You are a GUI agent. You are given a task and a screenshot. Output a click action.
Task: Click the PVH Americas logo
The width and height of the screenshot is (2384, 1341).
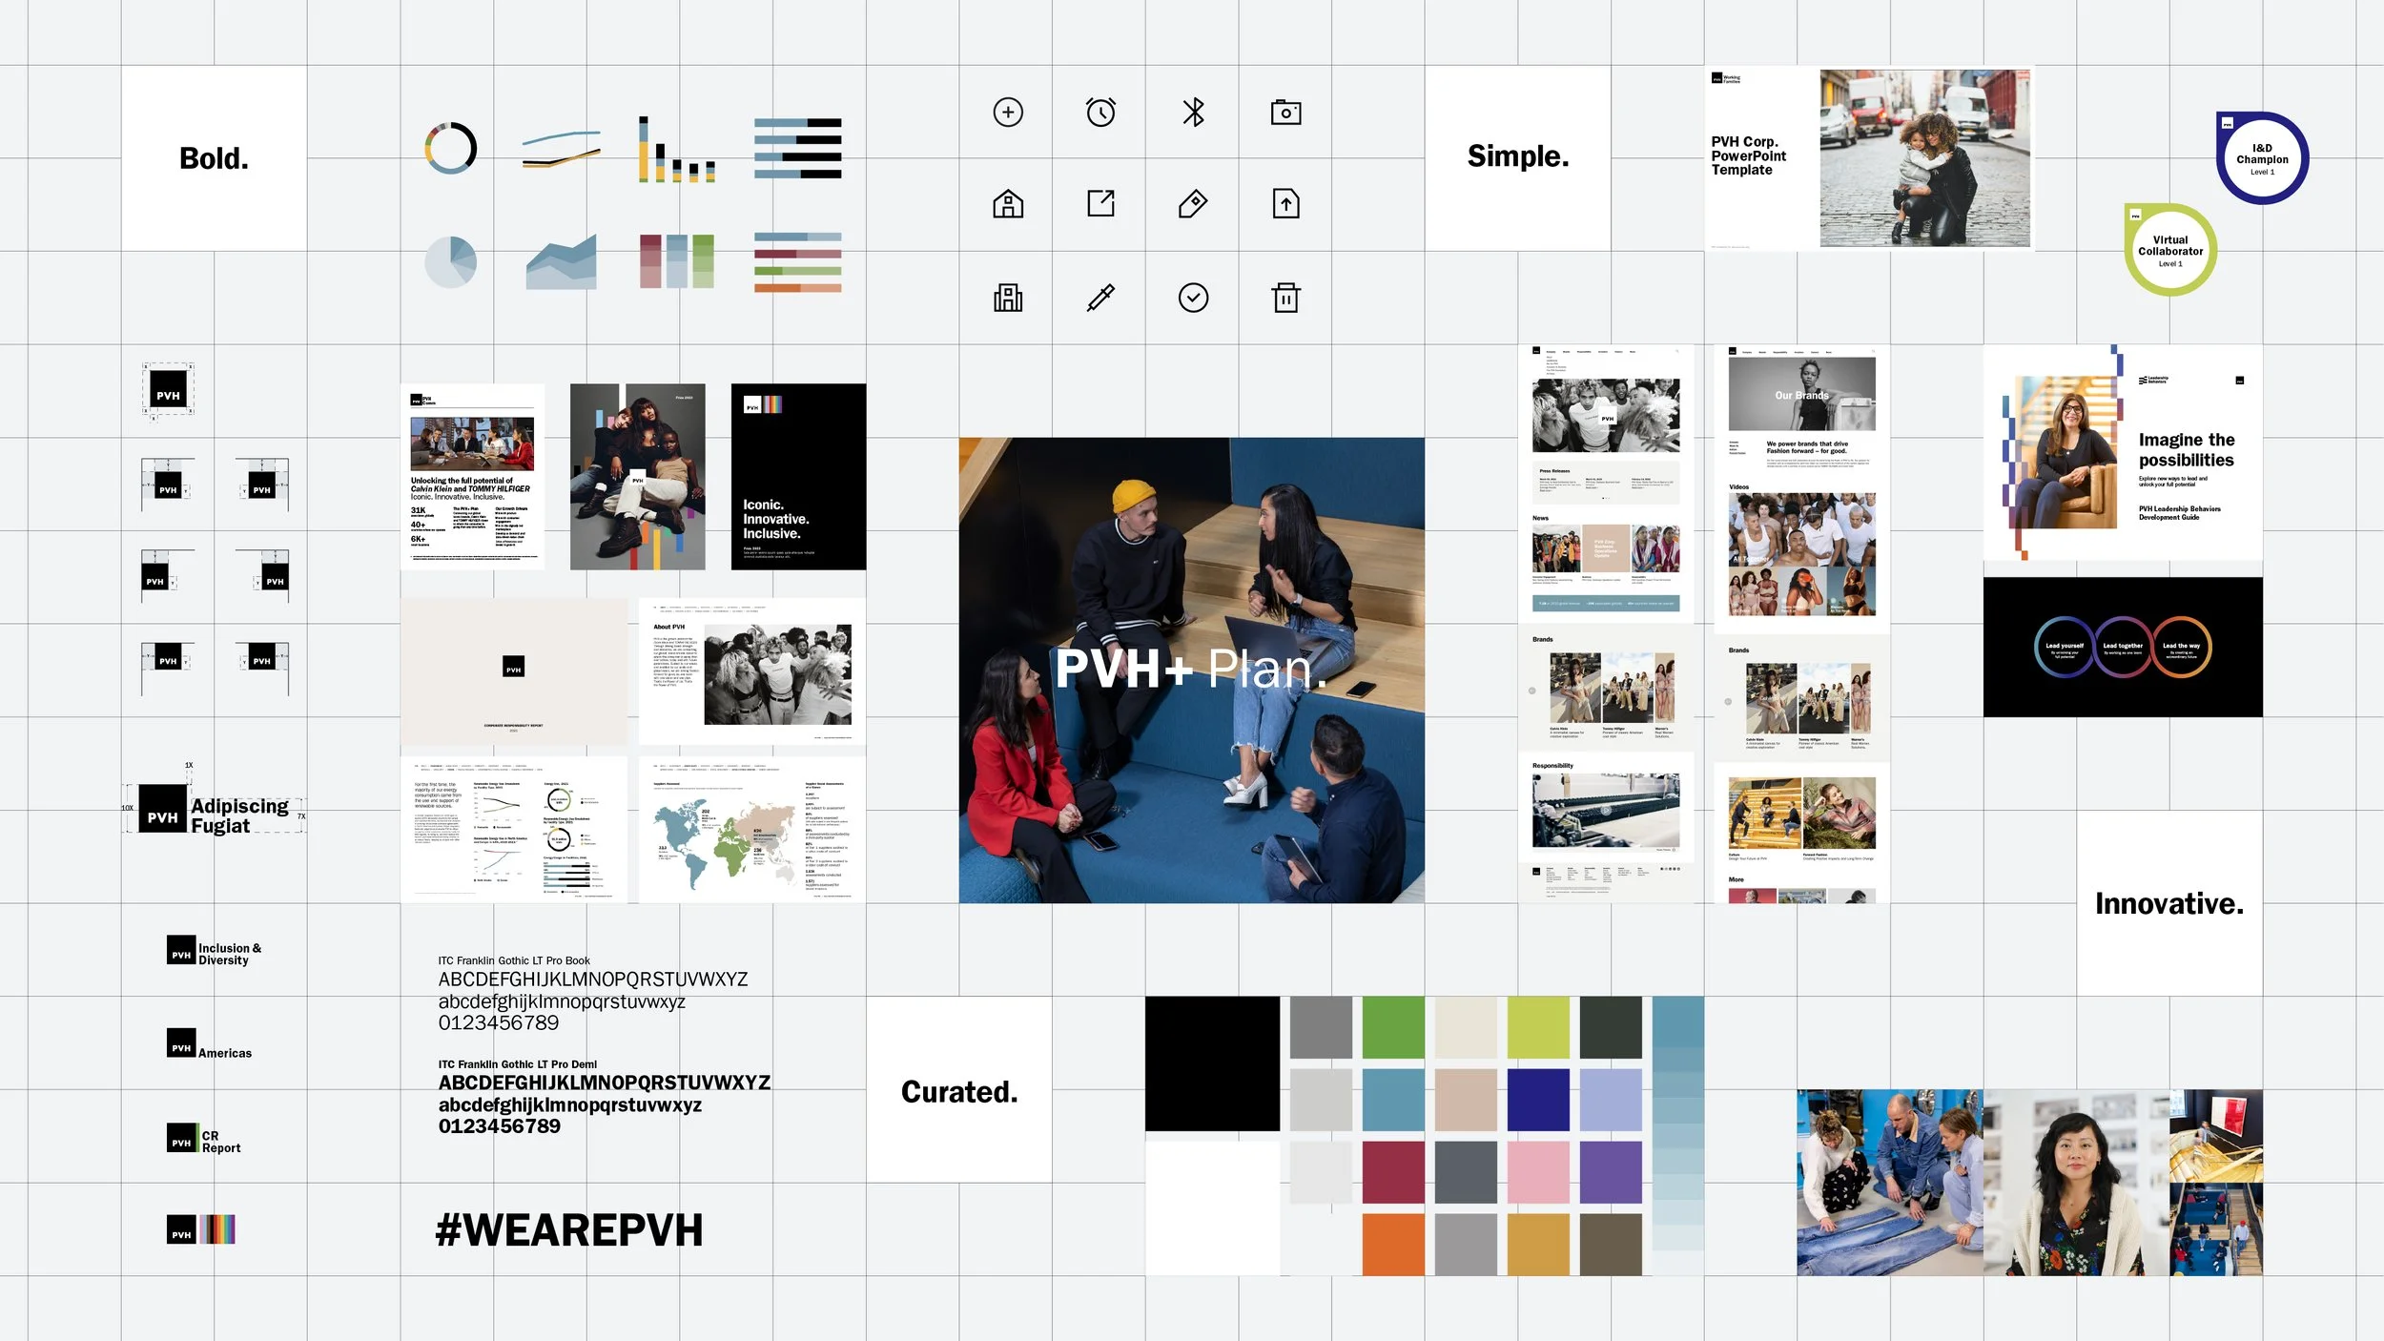(x=210, y=1044)
